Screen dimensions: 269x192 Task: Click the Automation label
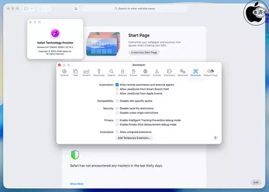pyautogui.click(x=106, y=85)
